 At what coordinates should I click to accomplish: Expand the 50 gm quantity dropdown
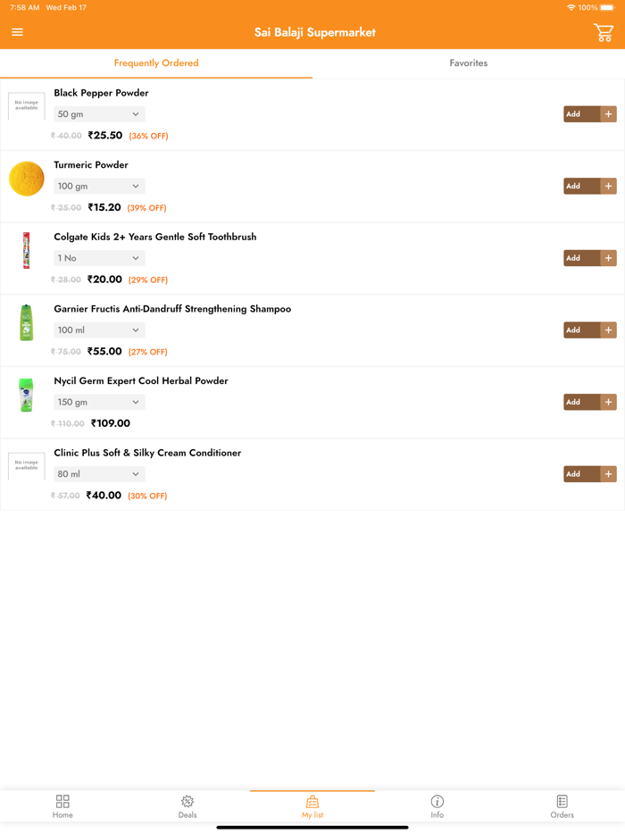click(99, 114)
